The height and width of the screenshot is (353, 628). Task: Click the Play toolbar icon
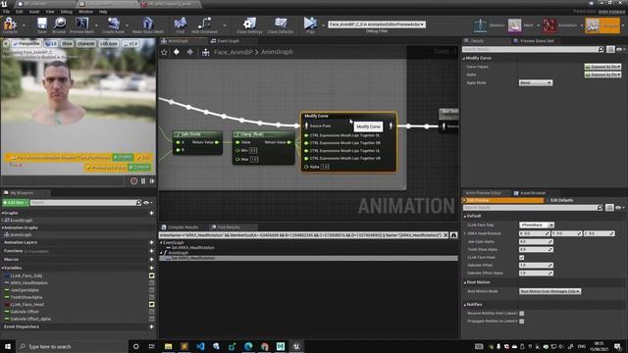pos(310,24)
